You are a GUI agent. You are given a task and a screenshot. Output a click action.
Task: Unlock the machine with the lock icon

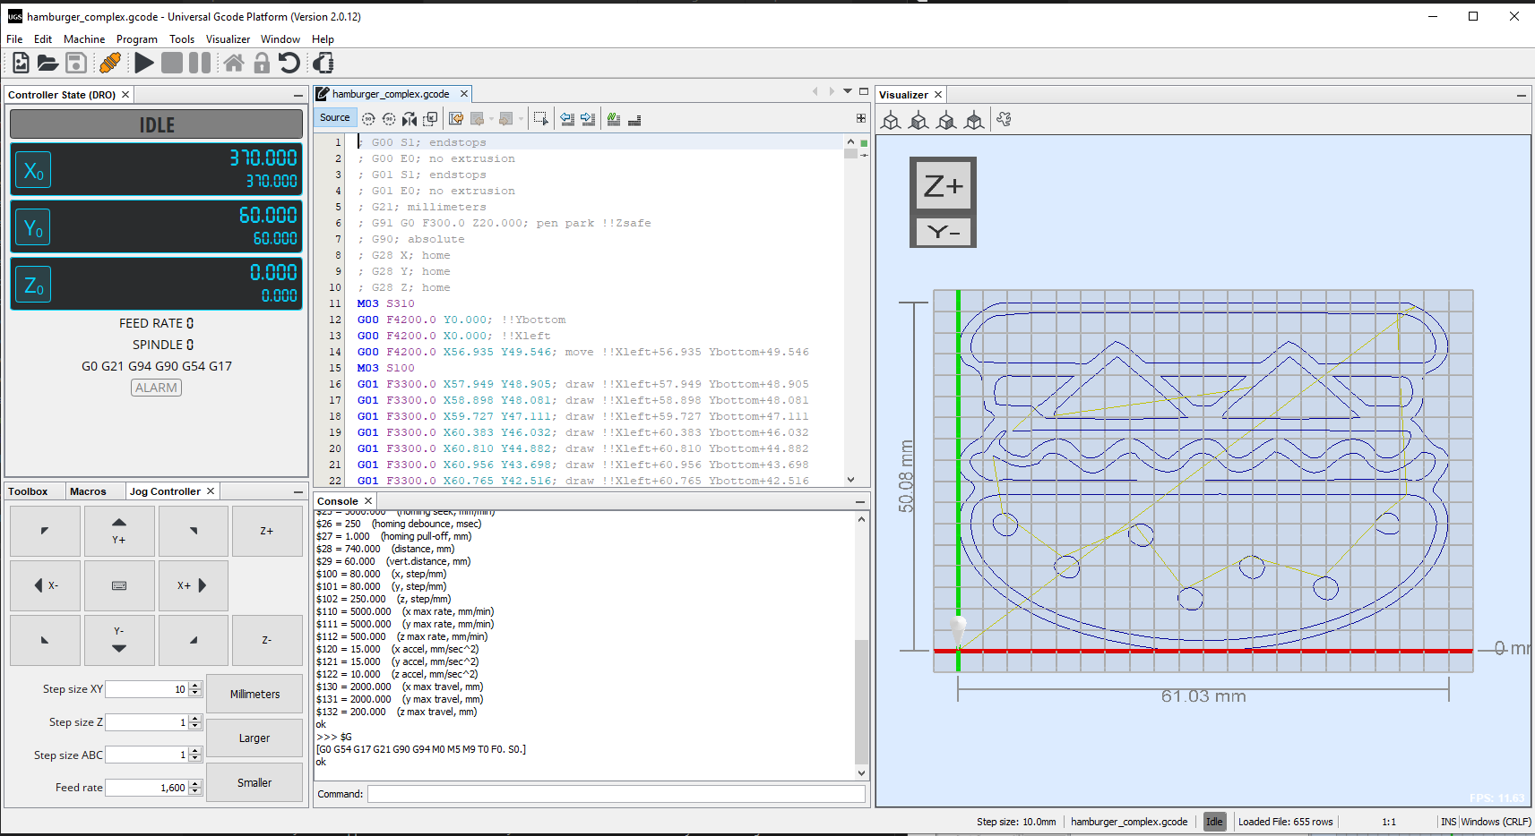click(x=261, y=63)
